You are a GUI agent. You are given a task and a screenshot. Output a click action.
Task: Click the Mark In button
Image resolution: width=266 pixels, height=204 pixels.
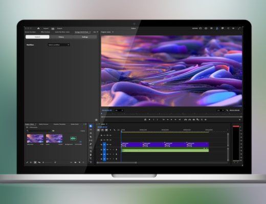click(153, 120)
